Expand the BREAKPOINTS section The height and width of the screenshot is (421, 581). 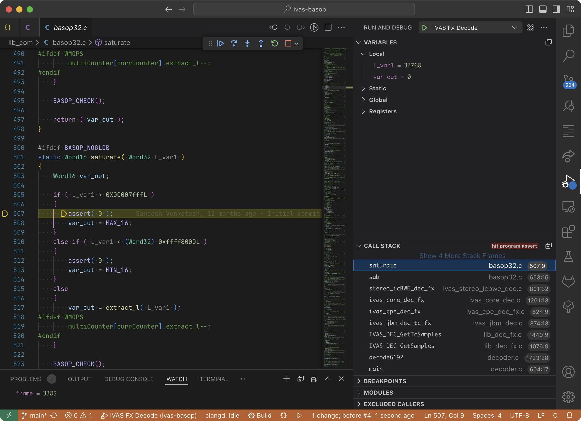385,381
